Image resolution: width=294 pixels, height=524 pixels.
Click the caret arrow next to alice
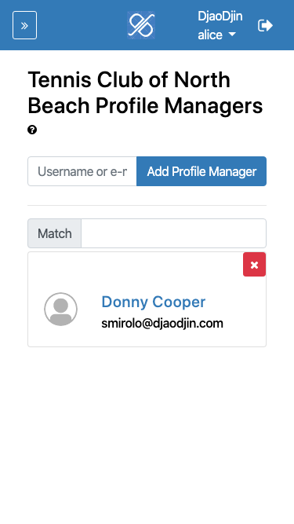(232, 35)
